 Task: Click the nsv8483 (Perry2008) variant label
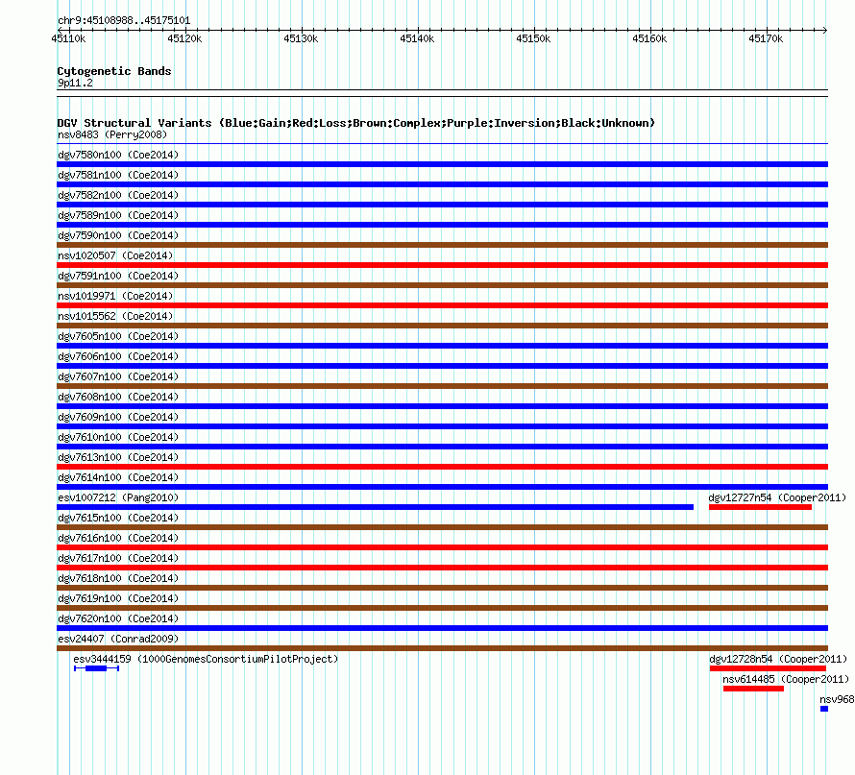(112, 134)
